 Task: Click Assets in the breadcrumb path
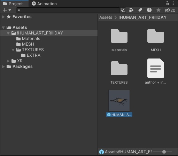click(x=106, y=17)
